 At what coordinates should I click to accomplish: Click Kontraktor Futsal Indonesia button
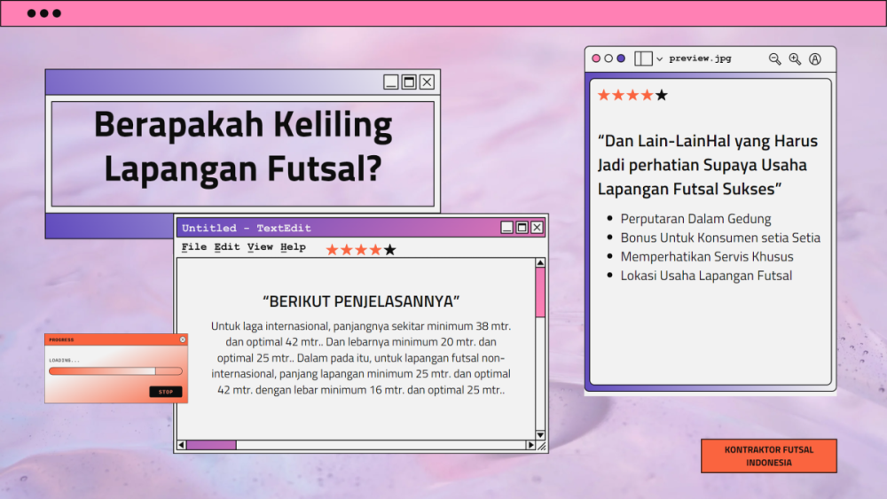[769, 456]
